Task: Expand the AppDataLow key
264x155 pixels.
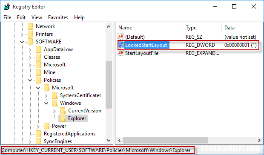Action: click(x=30, y=50)
